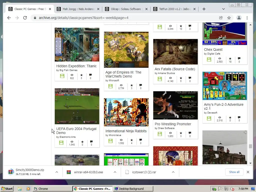Screen dimensions: 256x192
Task: Close the downloads bar
Action: [x=248, y=172]
